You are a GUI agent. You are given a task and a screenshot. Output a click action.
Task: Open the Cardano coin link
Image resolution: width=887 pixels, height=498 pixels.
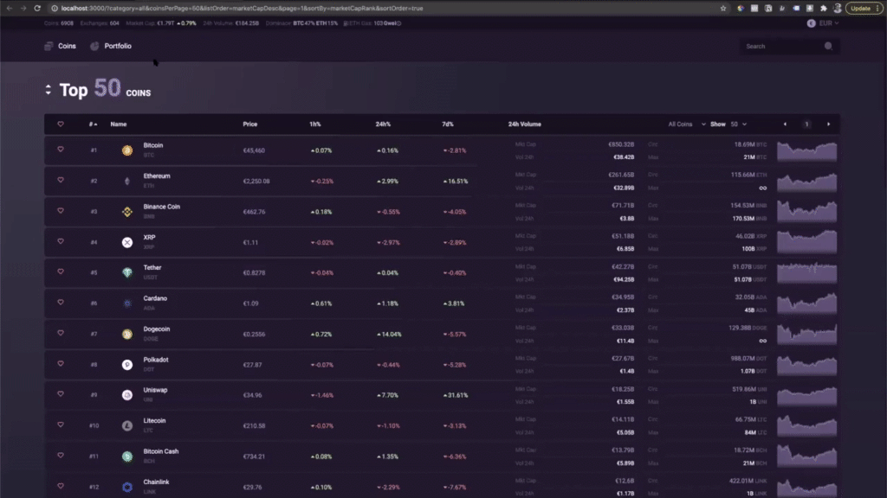[155, 298]
